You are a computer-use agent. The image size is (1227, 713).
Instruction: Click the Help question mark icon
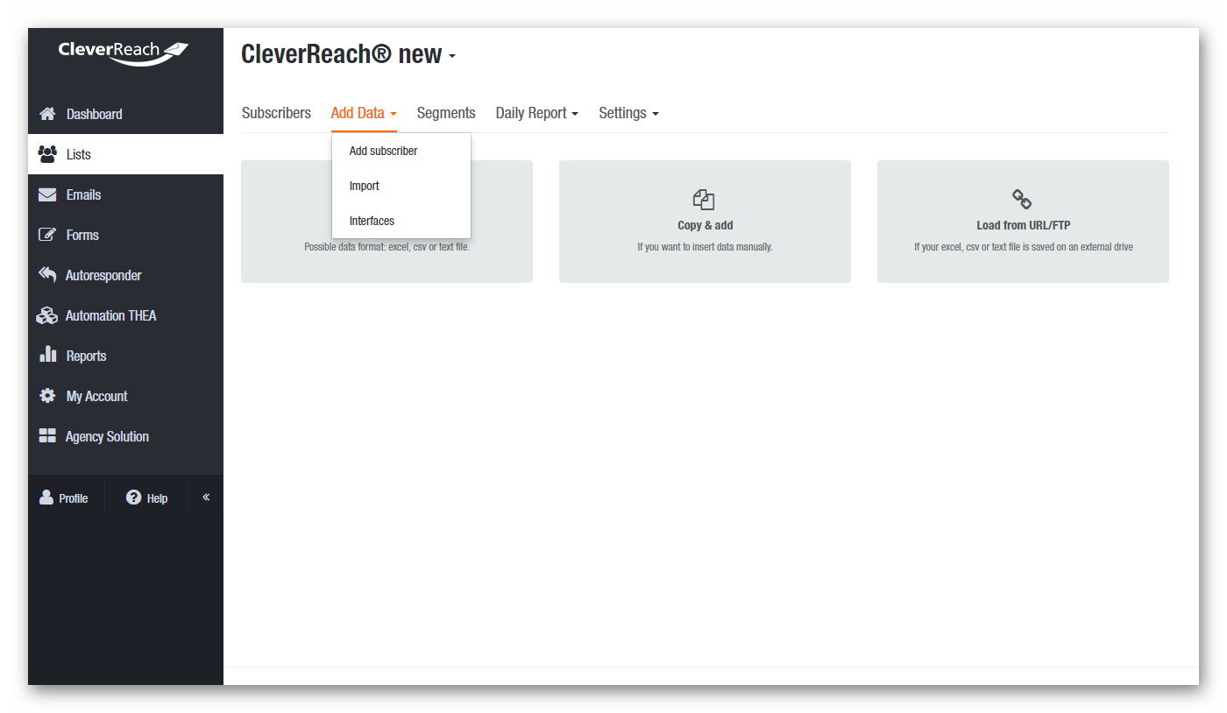coord(133,498)
